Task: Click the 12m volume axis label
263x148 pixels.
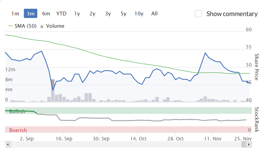Action: click(x=10, y=69)
